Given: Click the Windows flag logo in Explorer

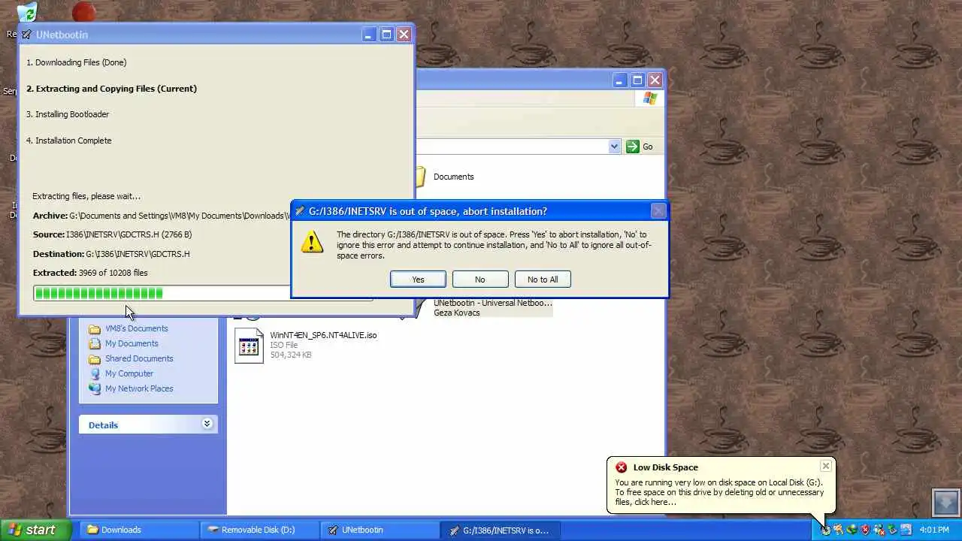Looking at the screenshot, I should [x=649, y=98].
